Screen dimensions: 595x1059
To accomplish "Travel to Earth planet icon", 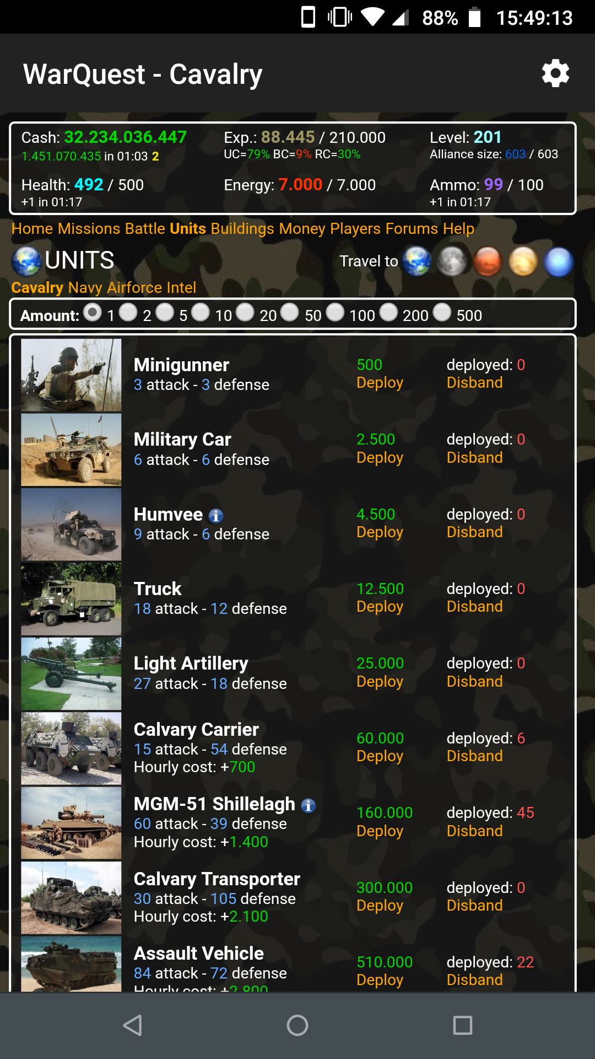I will [416, 261].
